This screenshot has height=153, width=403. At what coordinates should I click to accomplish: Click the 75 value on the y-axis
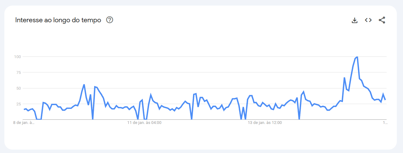point(18,73)
